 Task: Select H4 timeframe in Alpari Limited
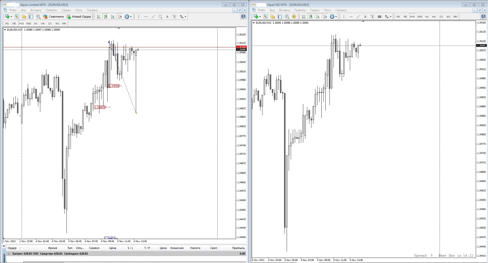pyautogui.click(x=43, y=23)
